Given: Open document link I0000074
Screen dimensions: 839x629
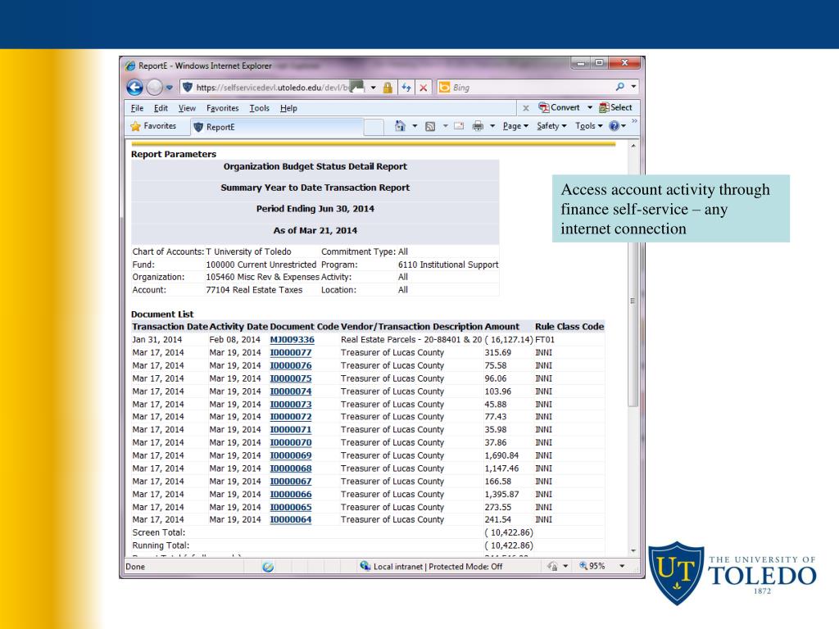Looking at the screenshot, I should click(x=291, y=391).
